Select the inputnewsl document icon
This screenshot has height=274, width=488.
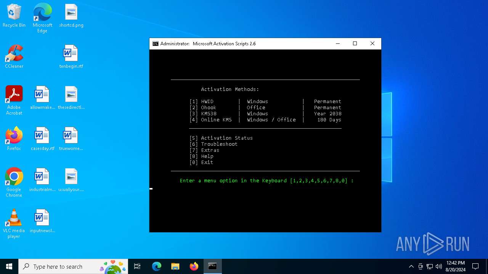tap(42, 221)
